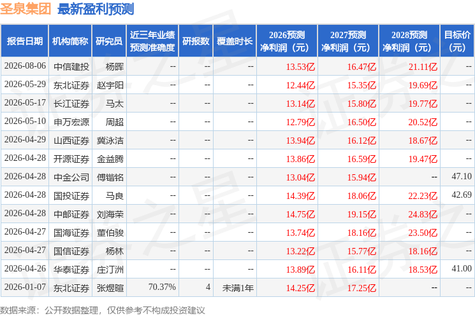Click value 22.23亿

(x=423, y=196)
